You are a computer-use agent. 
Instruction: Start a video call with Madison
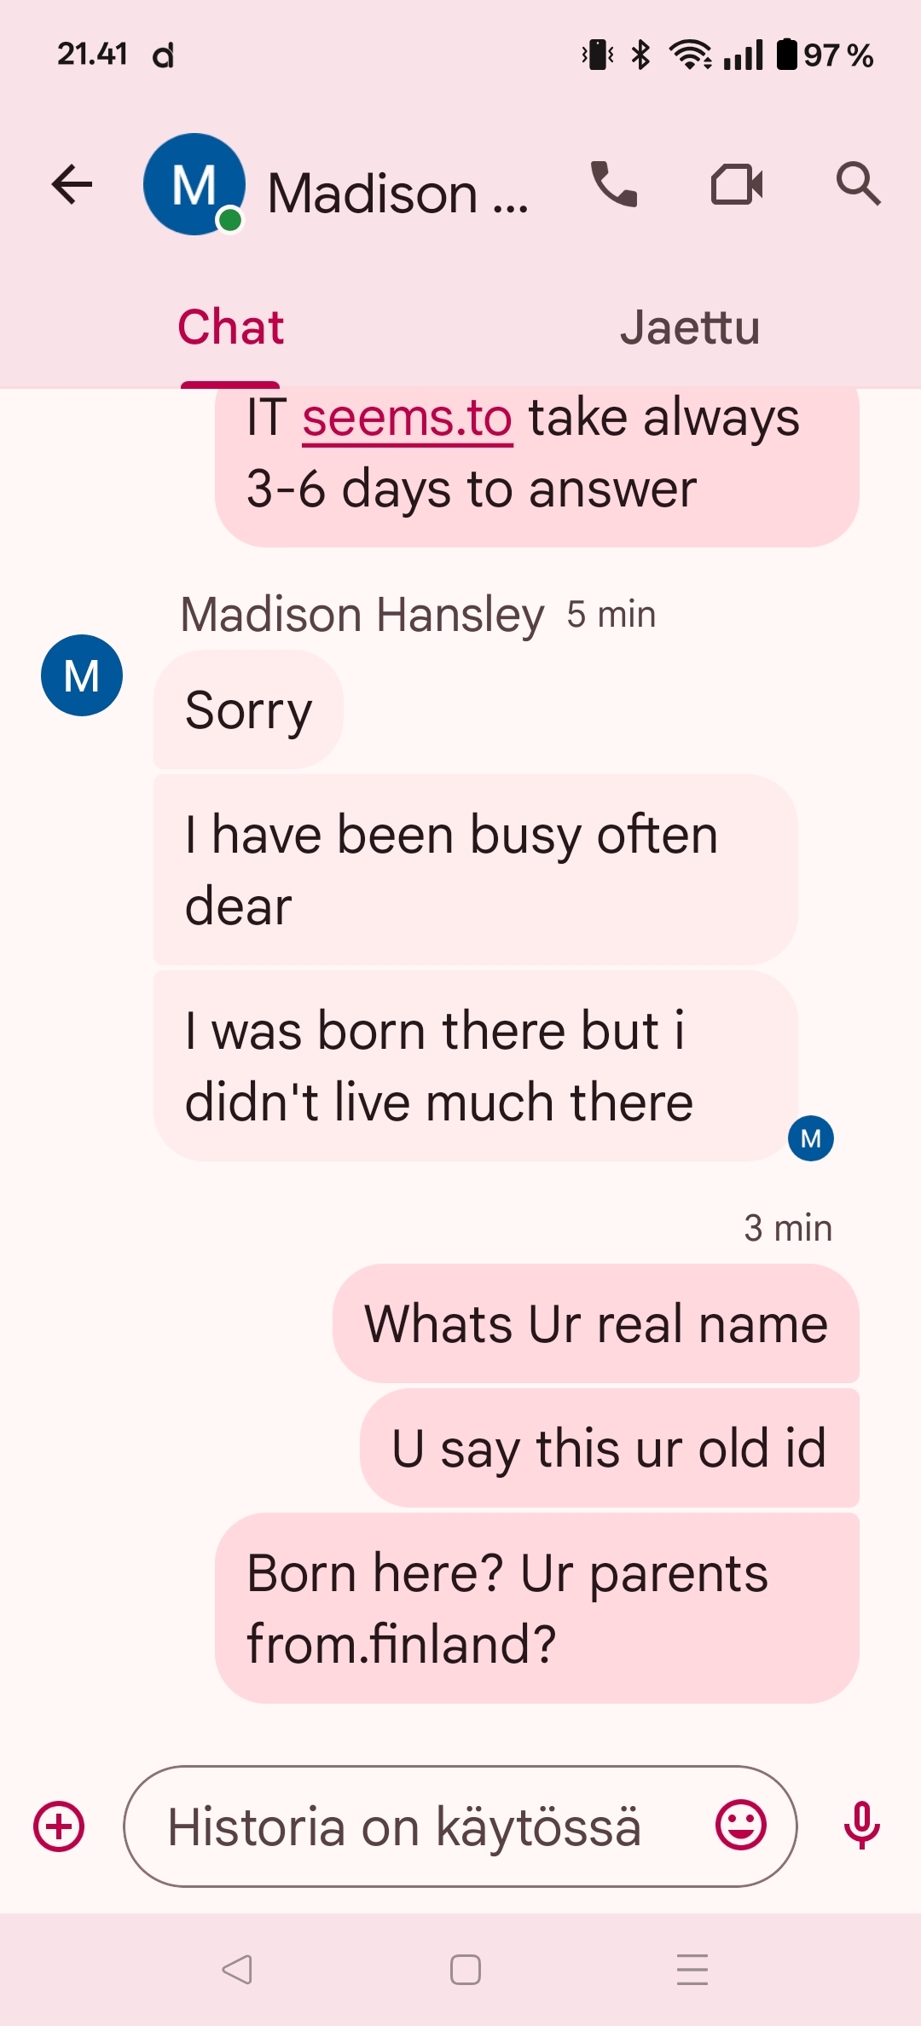[737, 184]
